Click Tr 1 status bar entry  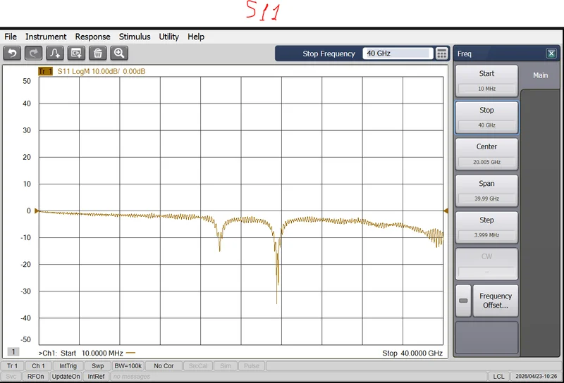(x=12, y=366)
